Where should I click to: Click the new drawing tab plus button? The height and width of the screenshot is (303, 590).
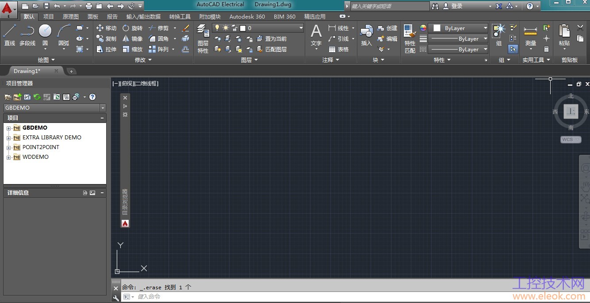[x=71, y=71]
